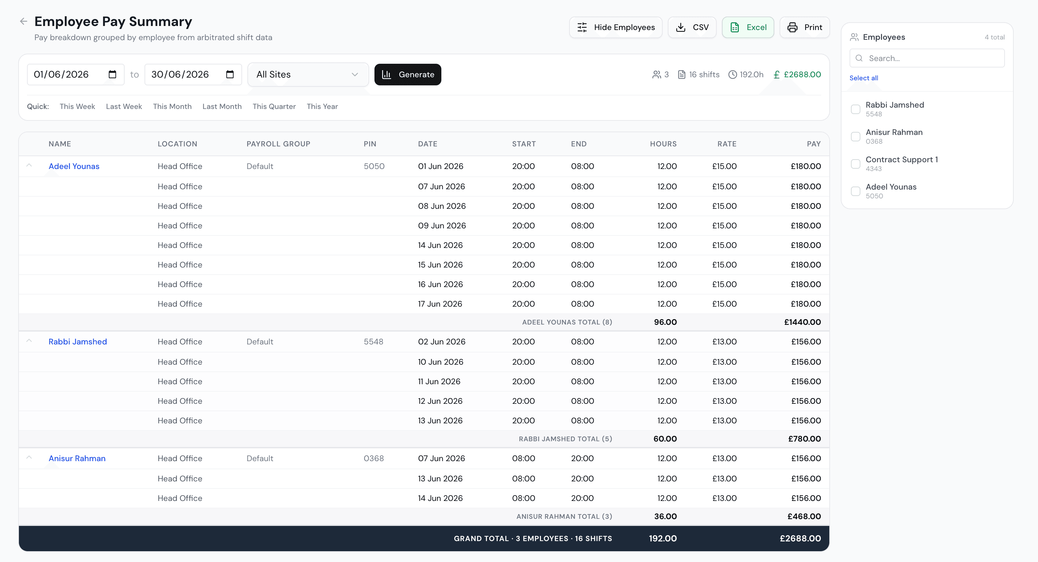This screenshot has height=562, width=1038.
Task: Click the 4 total label in Employees panel
Action: coord(994,37)
